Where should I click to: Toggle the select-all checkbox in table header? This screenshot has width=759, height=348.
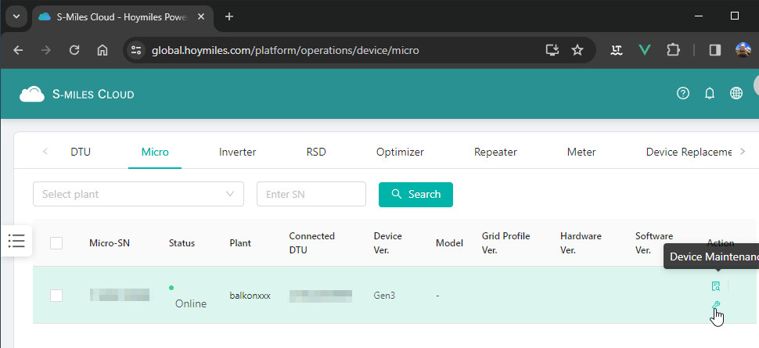coord(56,243)
